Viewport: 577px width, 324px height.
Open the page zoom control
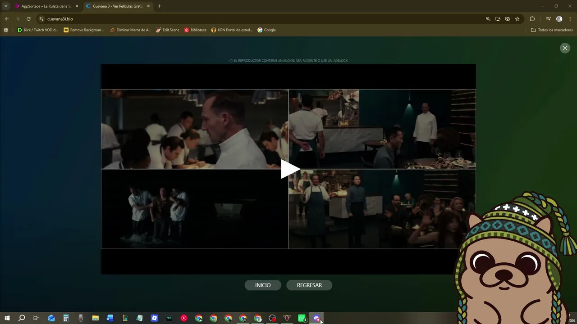tap(488, 19)
